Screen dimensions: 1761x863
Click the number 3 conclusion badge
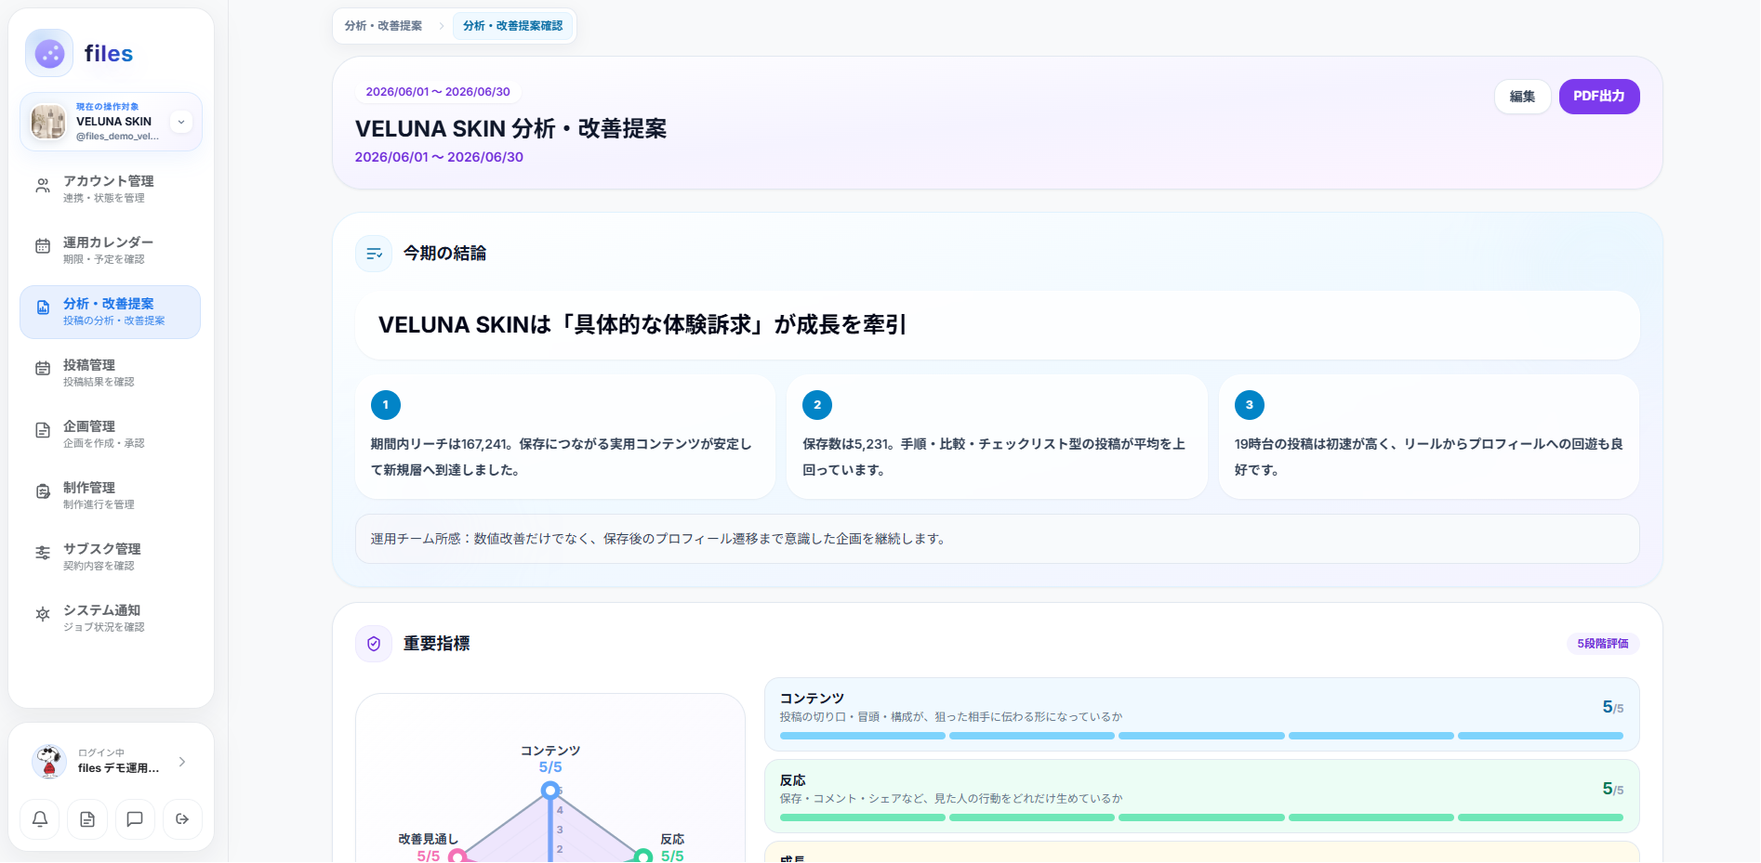1250,405
